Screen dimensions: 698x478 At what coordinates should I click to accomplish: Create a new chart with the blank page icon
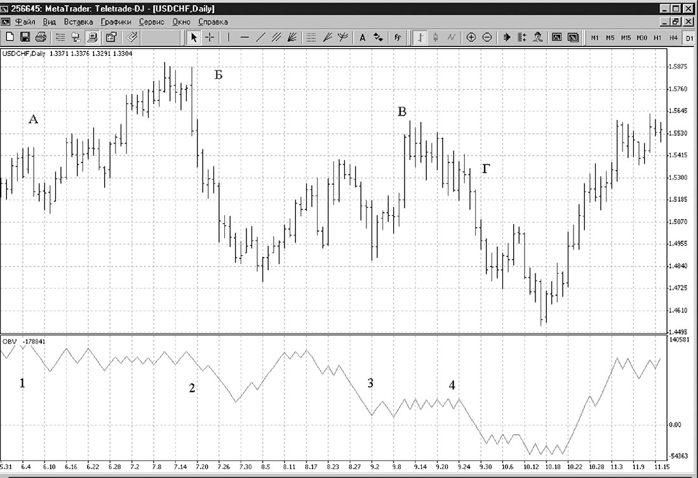point(10,37)
